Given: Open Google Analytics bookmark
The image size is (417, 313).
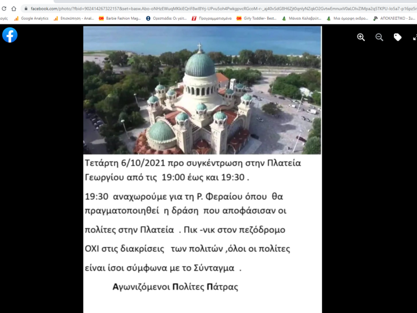Looking at the screenshot, I should pos(31,19).
